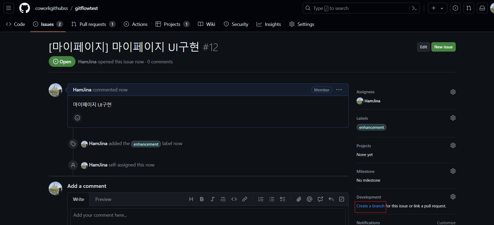Insert a numbered list
This screenshot has height=225, width=494.
[261, 199]
